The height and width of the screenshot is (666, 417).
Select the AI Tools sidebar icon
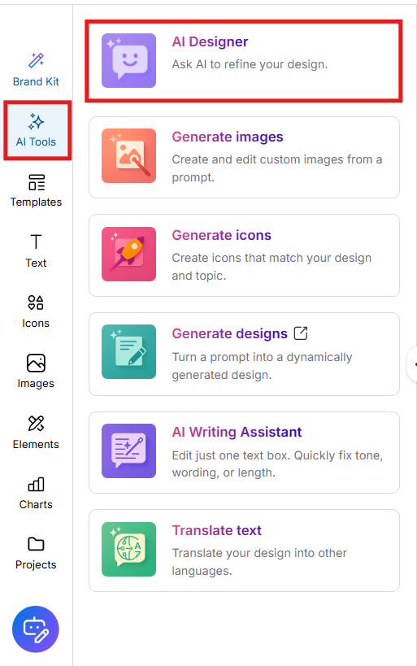pyautogui.click(x=36, y=130)
